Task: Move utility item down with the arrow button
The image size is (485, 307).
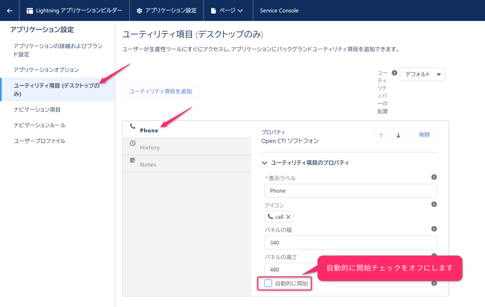Action: [x=398, y=135]
